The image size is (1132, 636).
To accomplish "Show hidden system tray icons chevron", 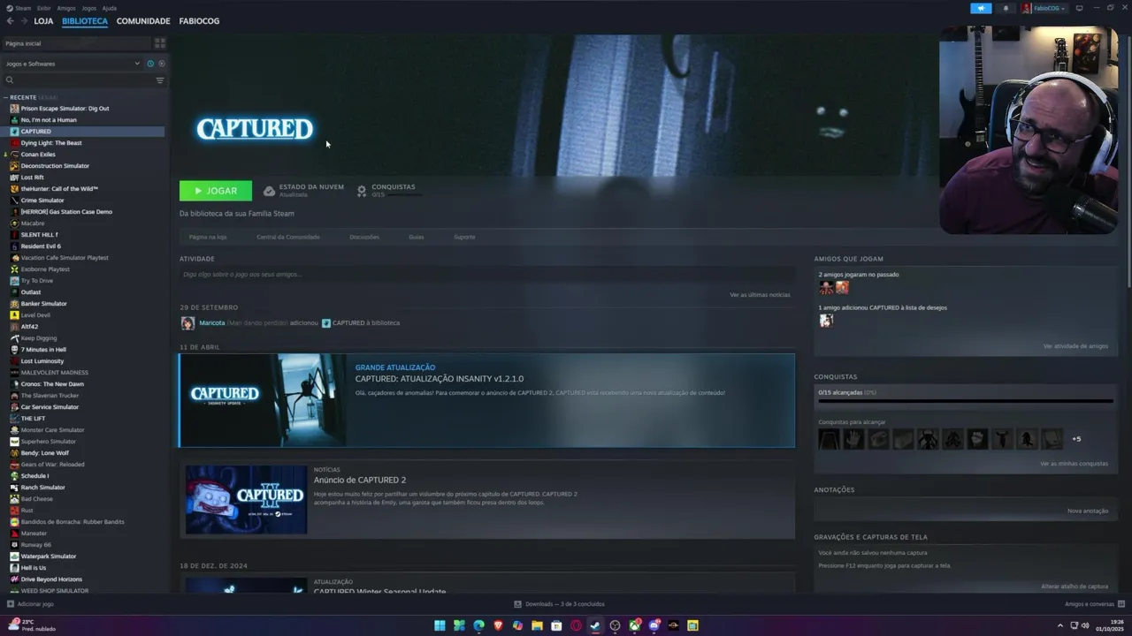I will click(x=1060, y=625).
